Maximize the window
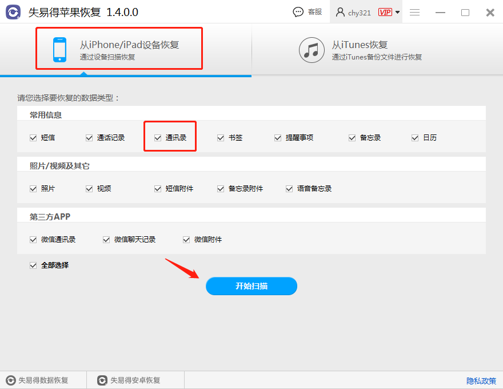The width and height of the screenshot is (503, 389). [x=465, y=12]
